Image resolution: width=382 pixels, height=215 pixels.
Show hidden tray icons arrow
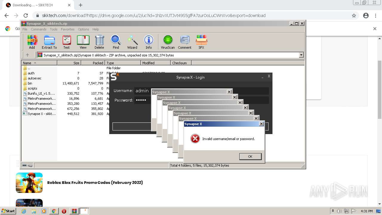333,211
